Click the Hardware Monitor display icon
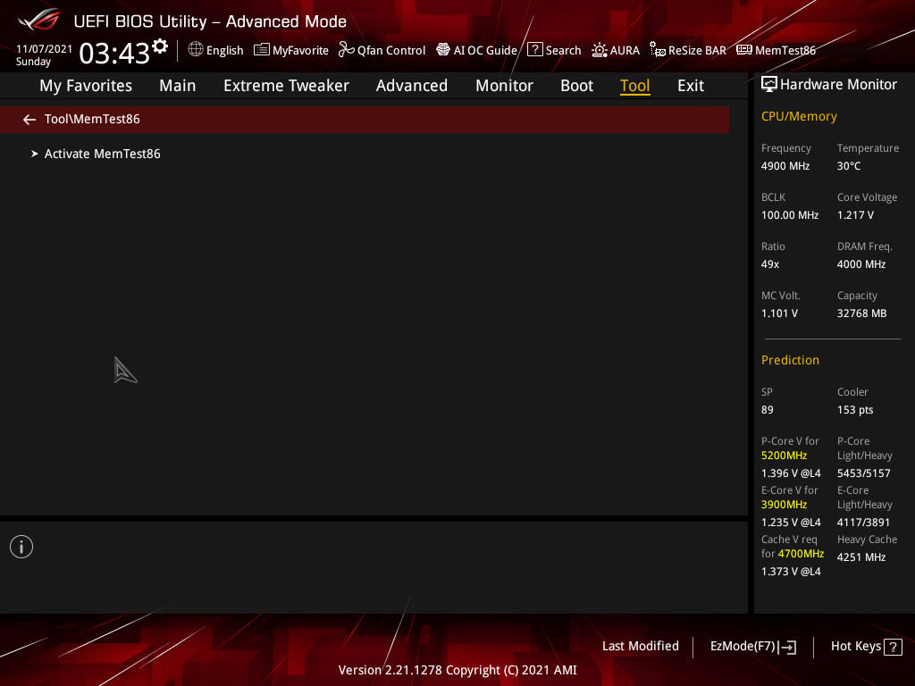915x686 pixels. click(x=769, y=84)
